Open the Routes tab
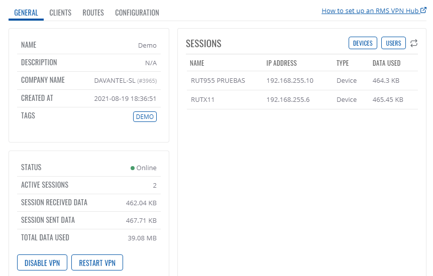433x276 pixels. 93,13
